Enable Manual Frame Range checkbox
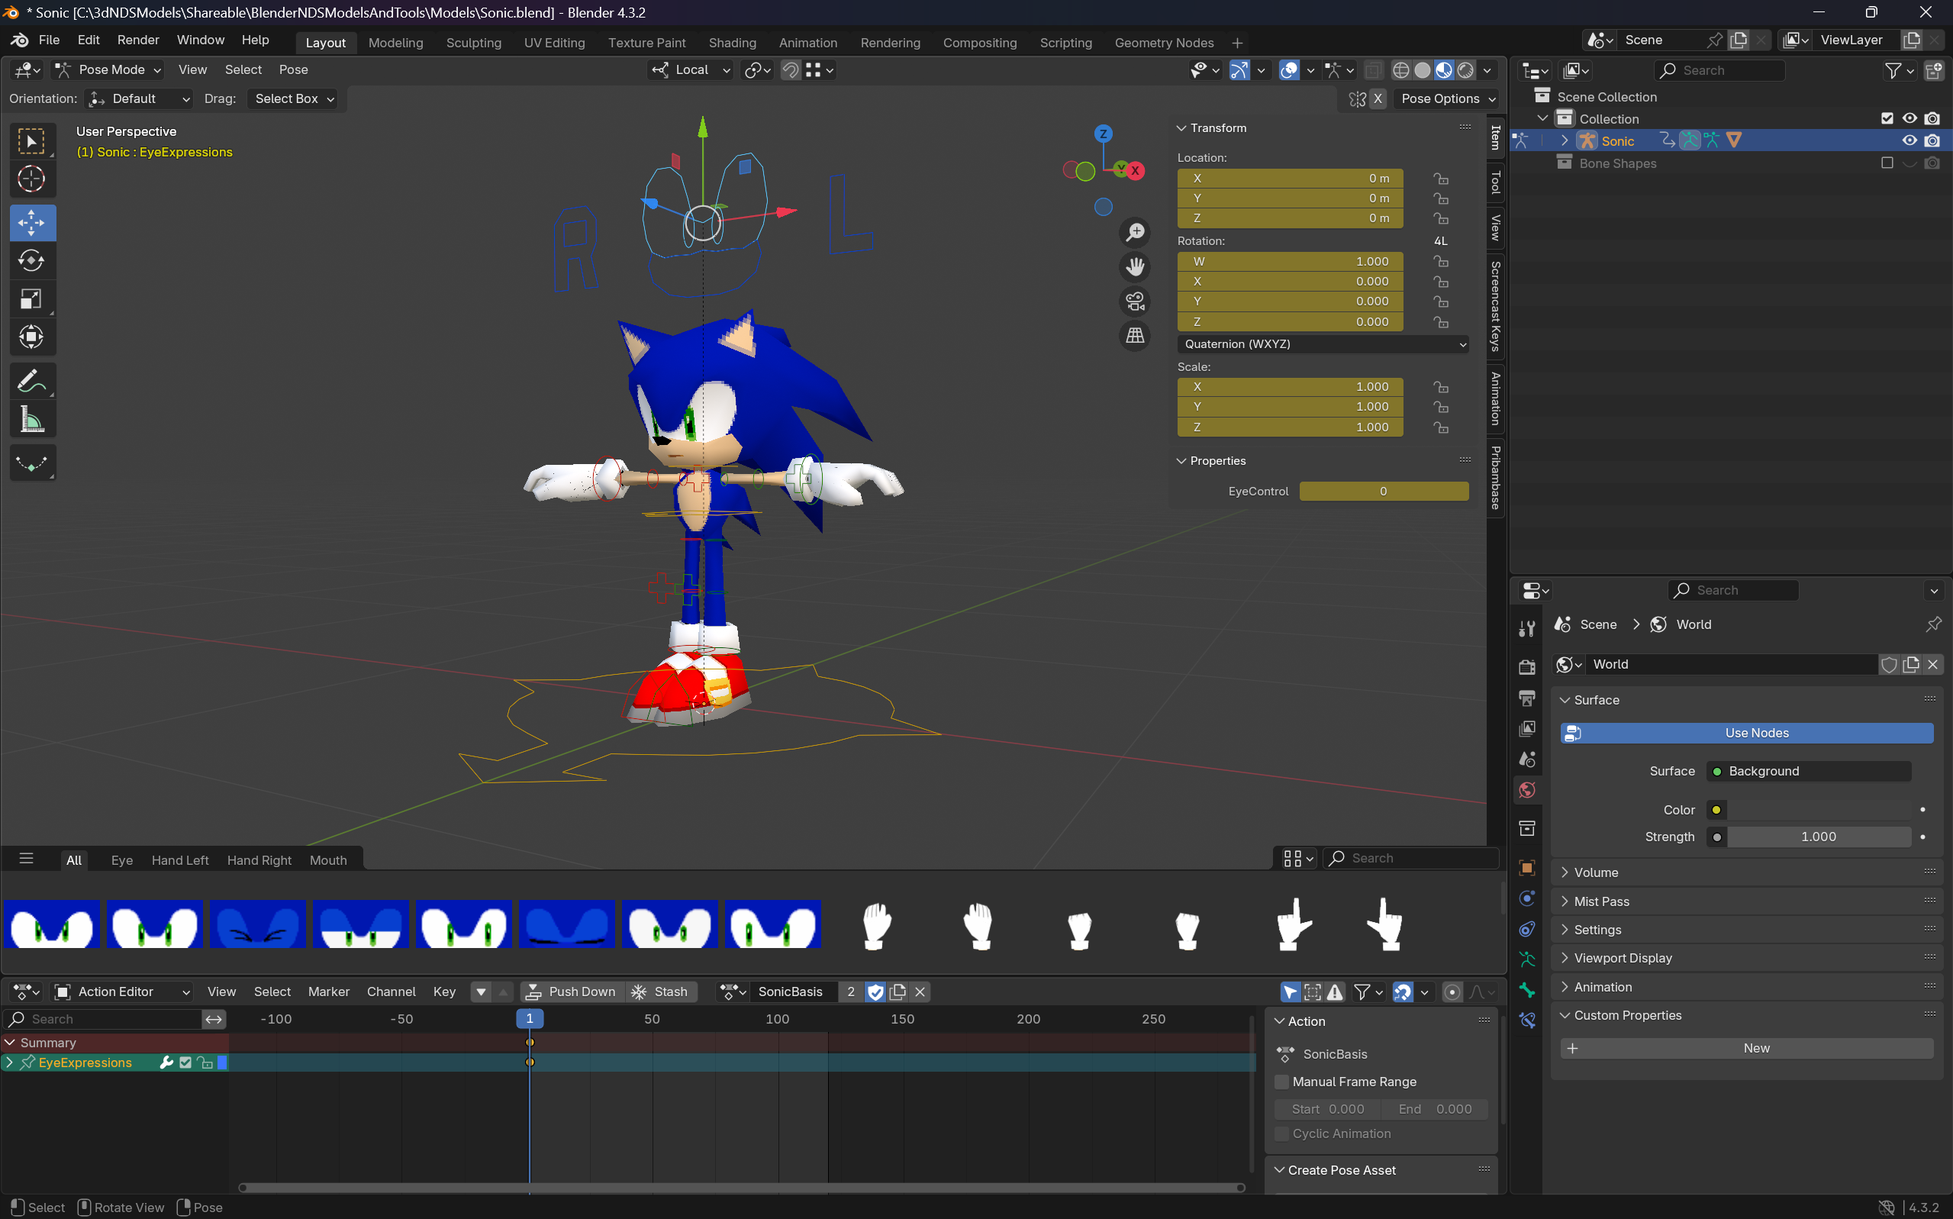The width and height of the screenshot is (1953, 1219). [x=1281, y=1082]
